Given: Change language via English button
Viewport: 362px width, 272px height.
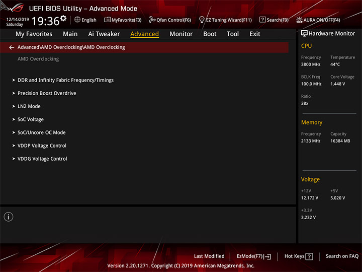Looking at the screenshot, I should tap(89, 20).
